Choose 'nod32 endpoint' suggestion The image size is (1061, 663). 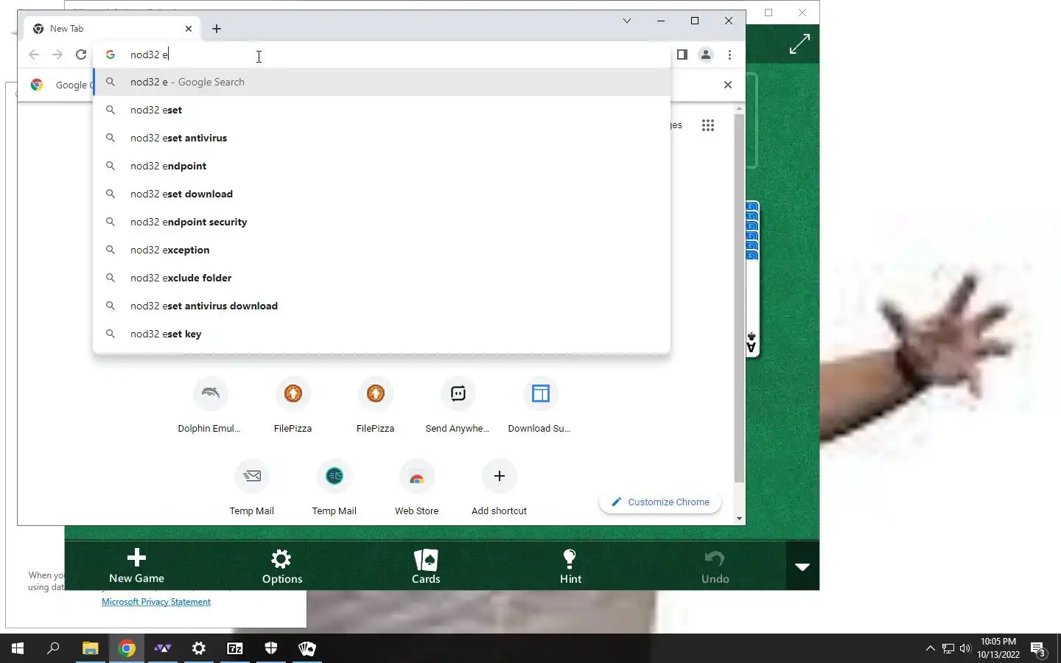click(x=382, y=166)
